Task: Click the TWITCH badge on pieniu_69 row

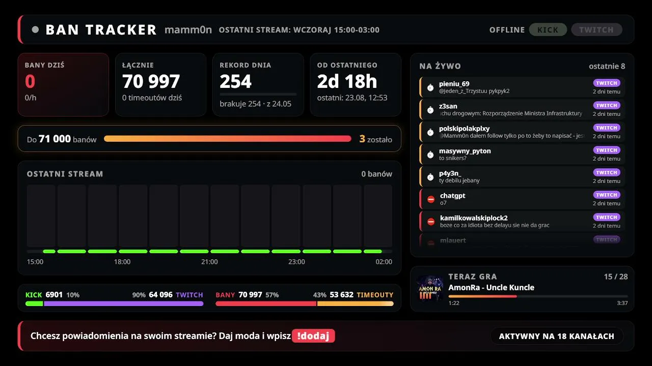Action: tap(607, 83)
